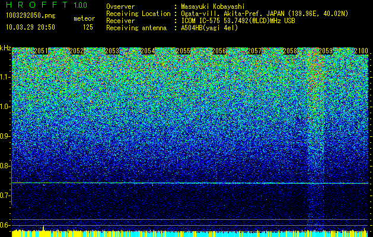Click the 2053 time marker
This screenshot has width=373, height=237.
pyautogui.click(x=112, y=51)
